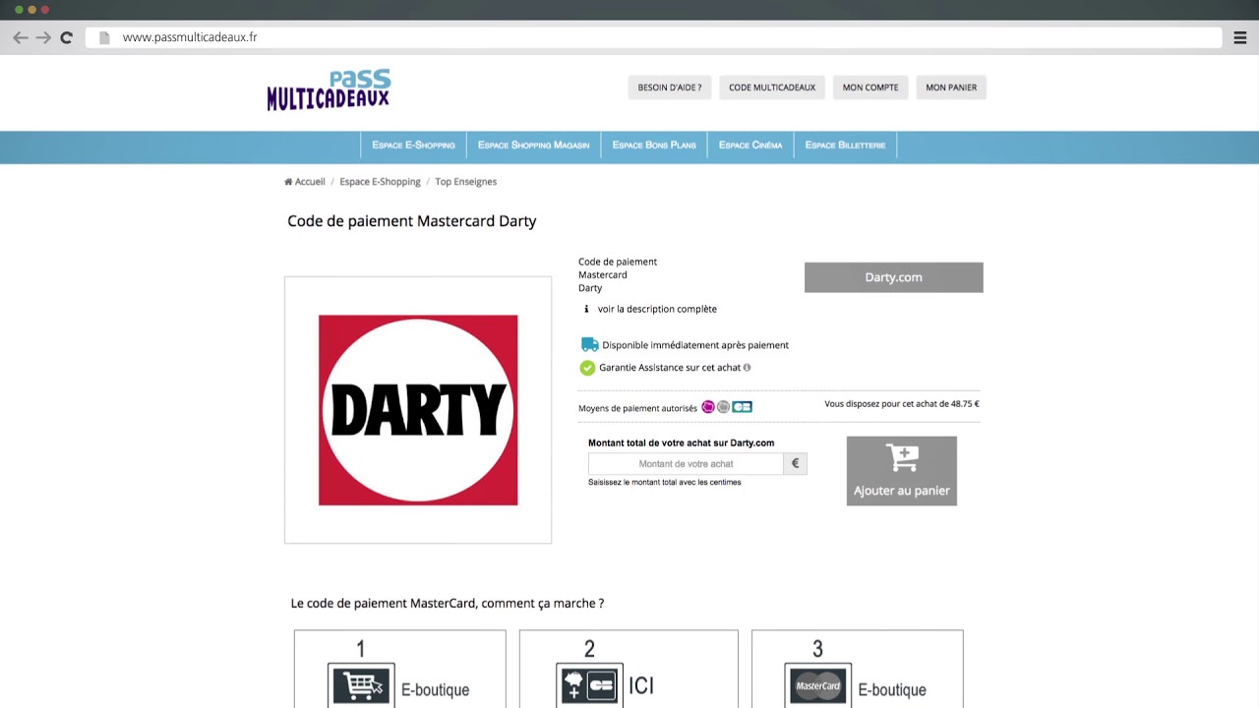The width and height of the screenshot is (1259, 708).
Task: Click the blue delivery truck icon
Action: click(589, 344)
